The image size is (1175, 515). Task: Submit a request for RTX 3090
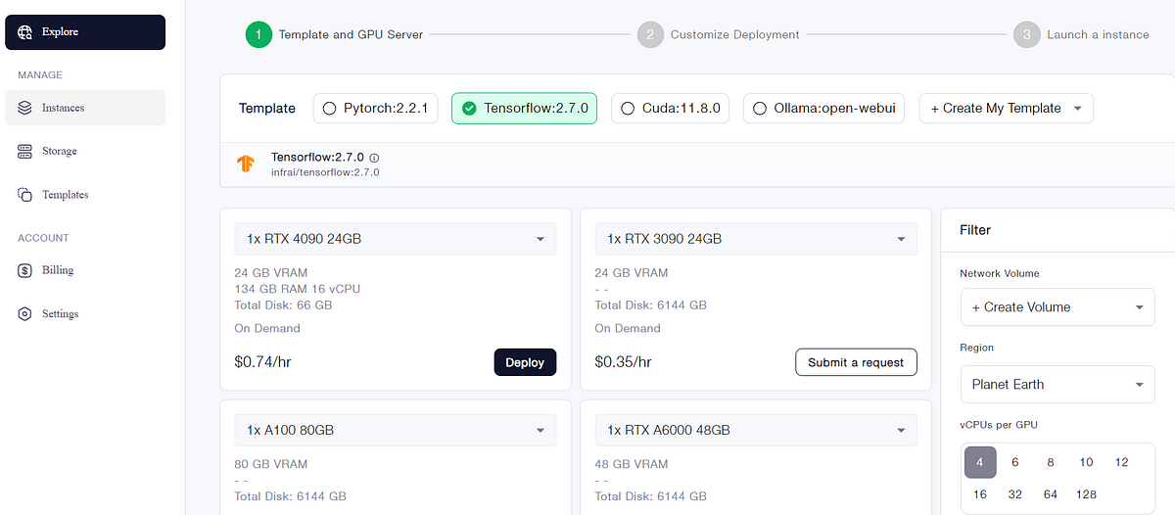point(856,362)
